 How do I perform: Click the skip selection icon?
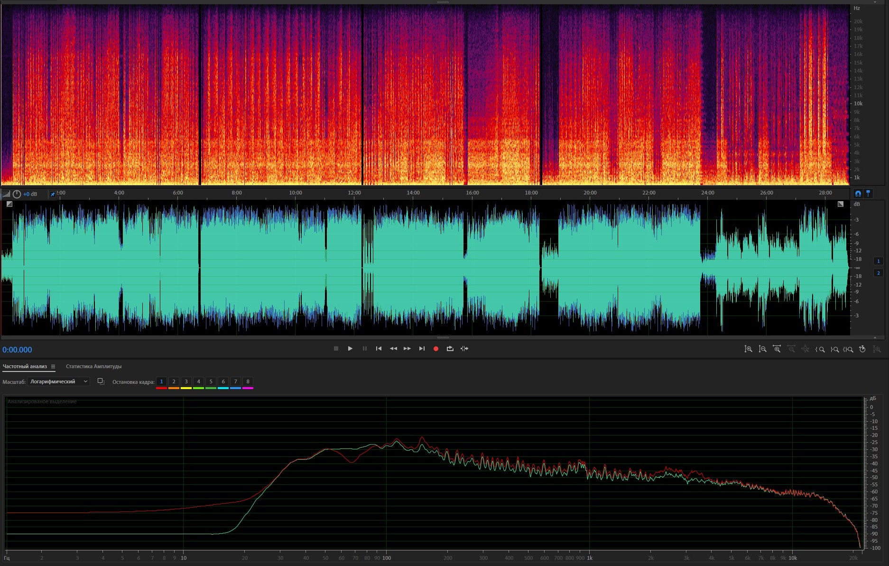click(x=464, y=349)
